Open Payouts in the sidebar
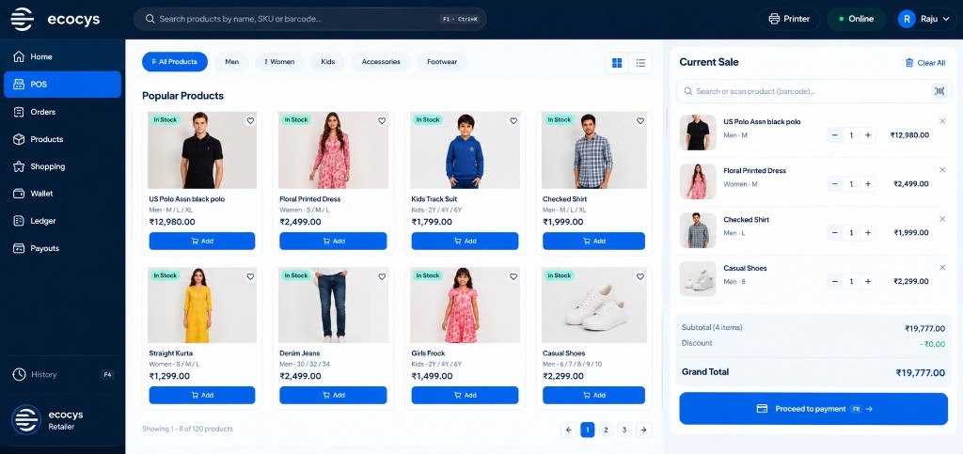This screenshot has height=454, width=963. click(x=62, y=248)
